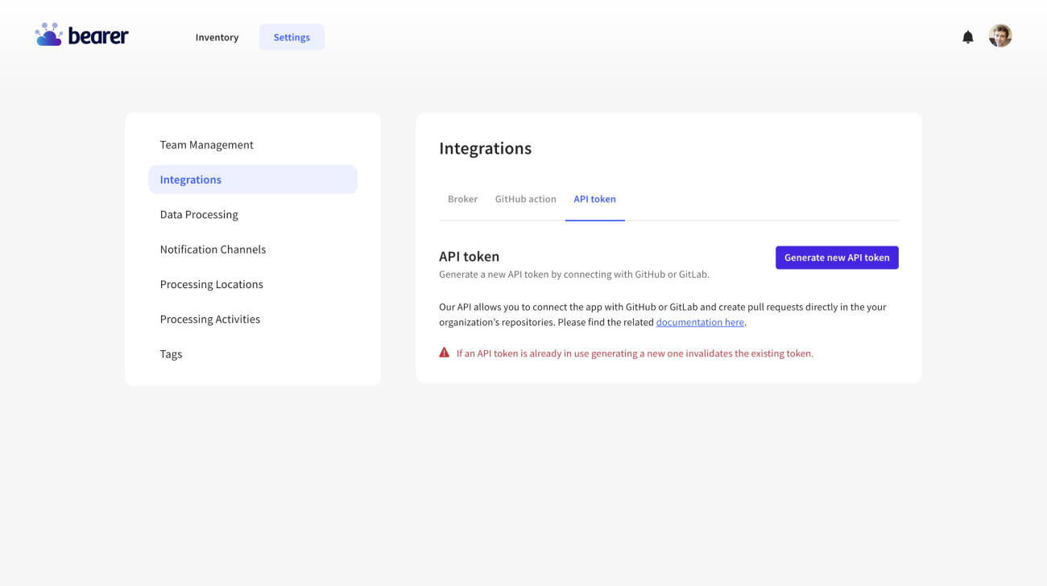1047x586 pixels.
Task: Click the API token section heading
Action: (x=469, y=256)
